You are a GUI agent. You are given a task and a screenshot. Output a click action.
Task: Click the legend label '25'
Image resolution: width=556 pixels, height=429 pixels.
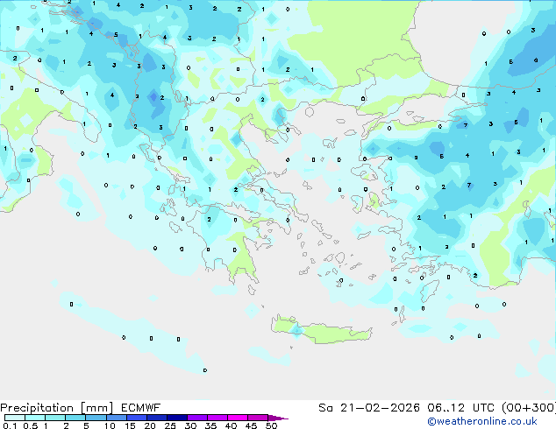point(170,425)
